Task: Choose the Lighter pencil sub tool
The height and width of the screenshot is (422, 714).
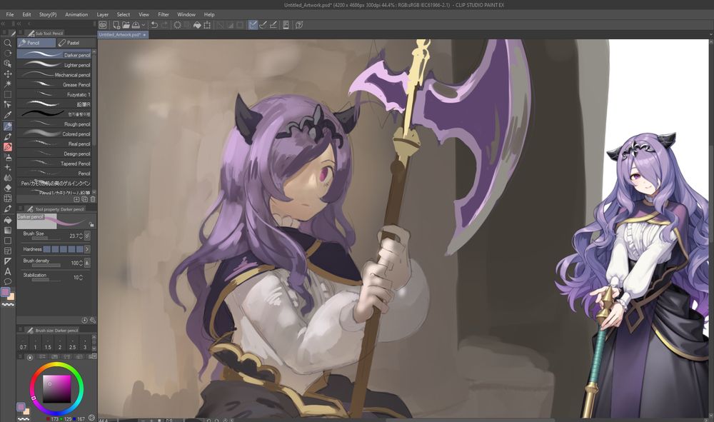Action: [54, 65]
